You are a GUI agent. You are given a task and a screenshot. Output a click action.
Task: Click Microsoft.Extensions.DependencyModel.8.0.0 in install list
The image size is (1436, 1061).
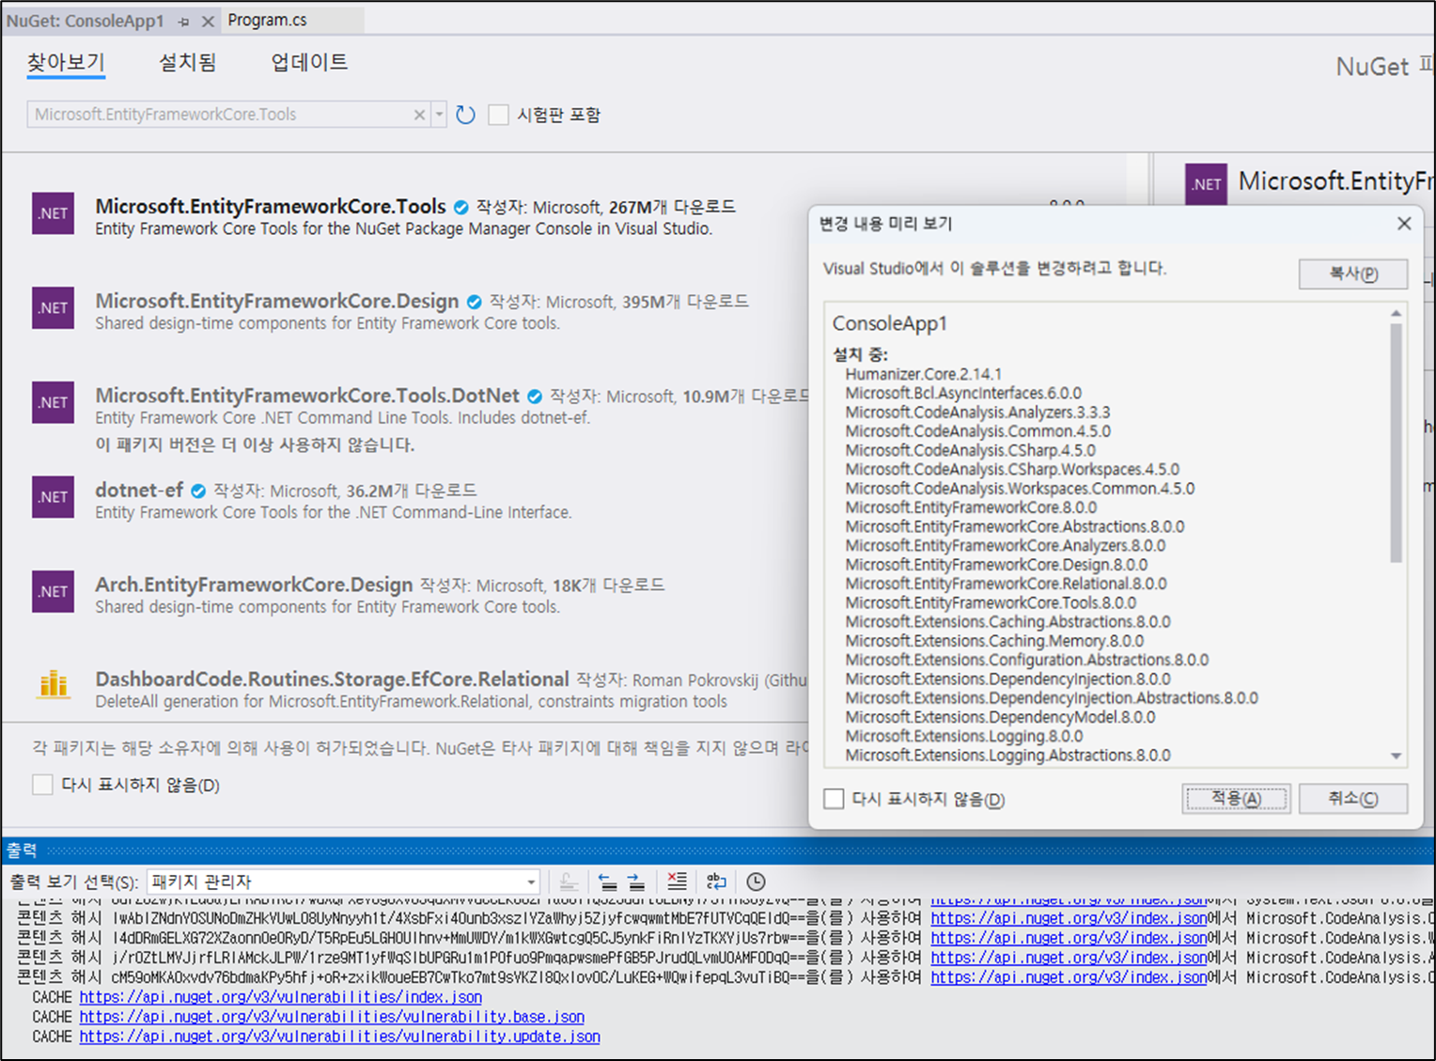pyautogui.click(x=1000, y=717)
